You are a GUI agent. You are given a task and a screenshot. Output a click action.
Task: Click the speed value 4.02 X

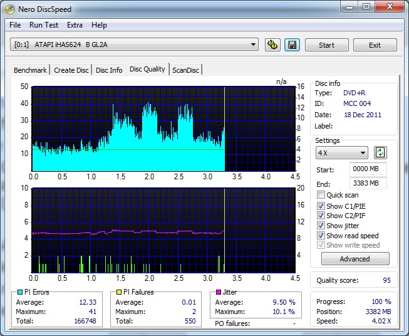pos(381,321)
